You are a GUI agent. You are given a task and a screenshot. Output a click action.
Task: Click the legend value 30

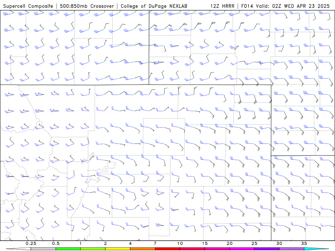click(x=279, y=243)
